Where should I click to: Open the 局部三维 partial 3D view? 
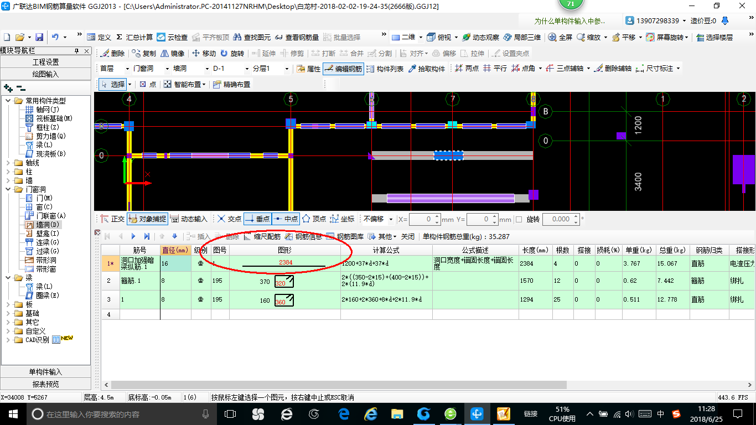click(522, 37)
